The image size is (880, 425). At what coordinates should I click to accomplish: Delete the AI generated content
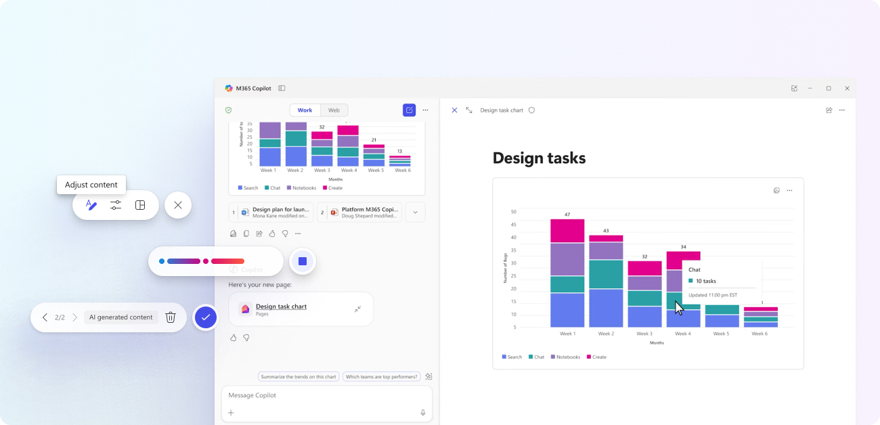[171, 317]
